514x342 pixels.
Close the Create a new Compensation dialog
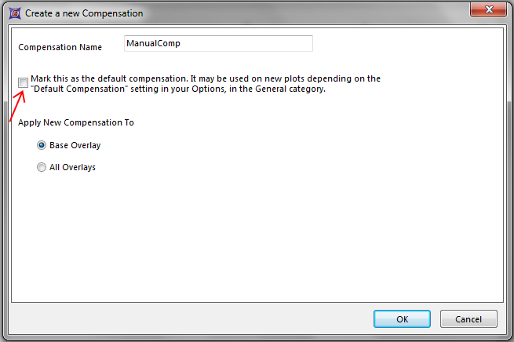[x=487, y=12]
